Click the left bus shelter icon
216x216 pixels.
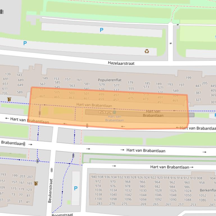(x=101, y=112)
